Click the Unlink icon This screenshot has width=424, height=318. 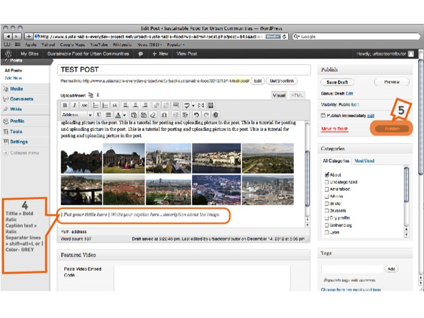pos(166,105)
